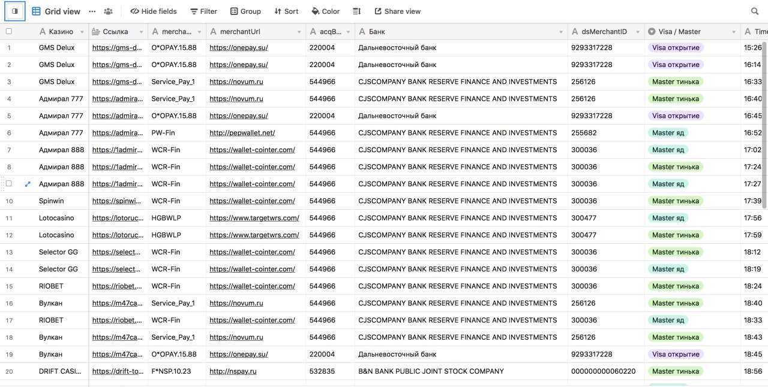The width and height of the screenshot is (768, 387).
Task: Open dsMerchantID column dropdown arrow
Action: (638, 32)
